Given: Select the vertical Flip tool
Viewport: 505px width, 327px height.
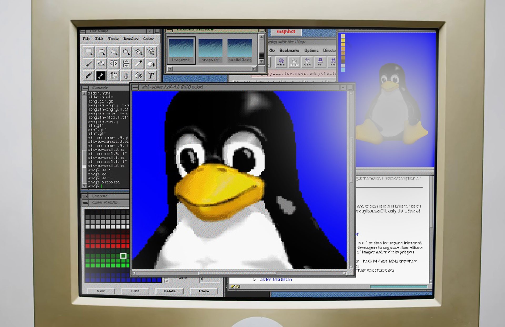Looking at the screenshot, I should [x=126, y=64].
